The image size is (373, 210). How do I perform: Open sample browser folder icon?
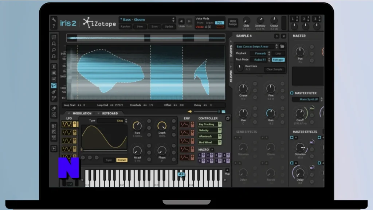[282, 46]
